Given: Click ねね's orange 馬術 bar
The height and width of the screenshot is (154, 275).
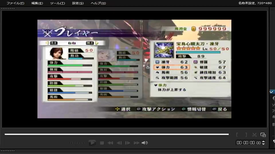Looking at the screenshot, I should click(x=70, y=100).
